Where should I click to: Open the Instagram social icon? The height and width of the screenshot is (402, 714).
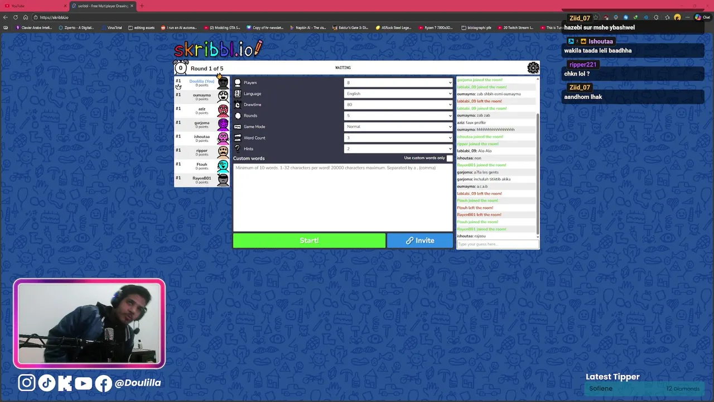[x=27, y=382]
